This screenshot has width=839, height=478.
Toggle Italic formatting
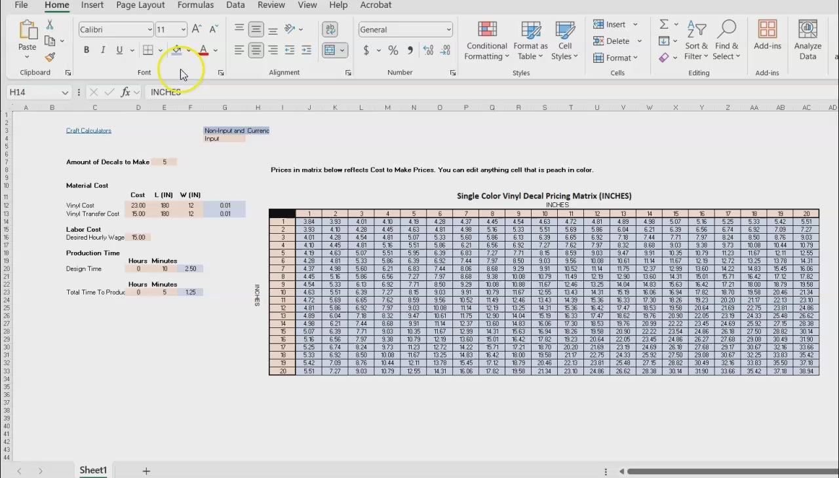[103, 50]
